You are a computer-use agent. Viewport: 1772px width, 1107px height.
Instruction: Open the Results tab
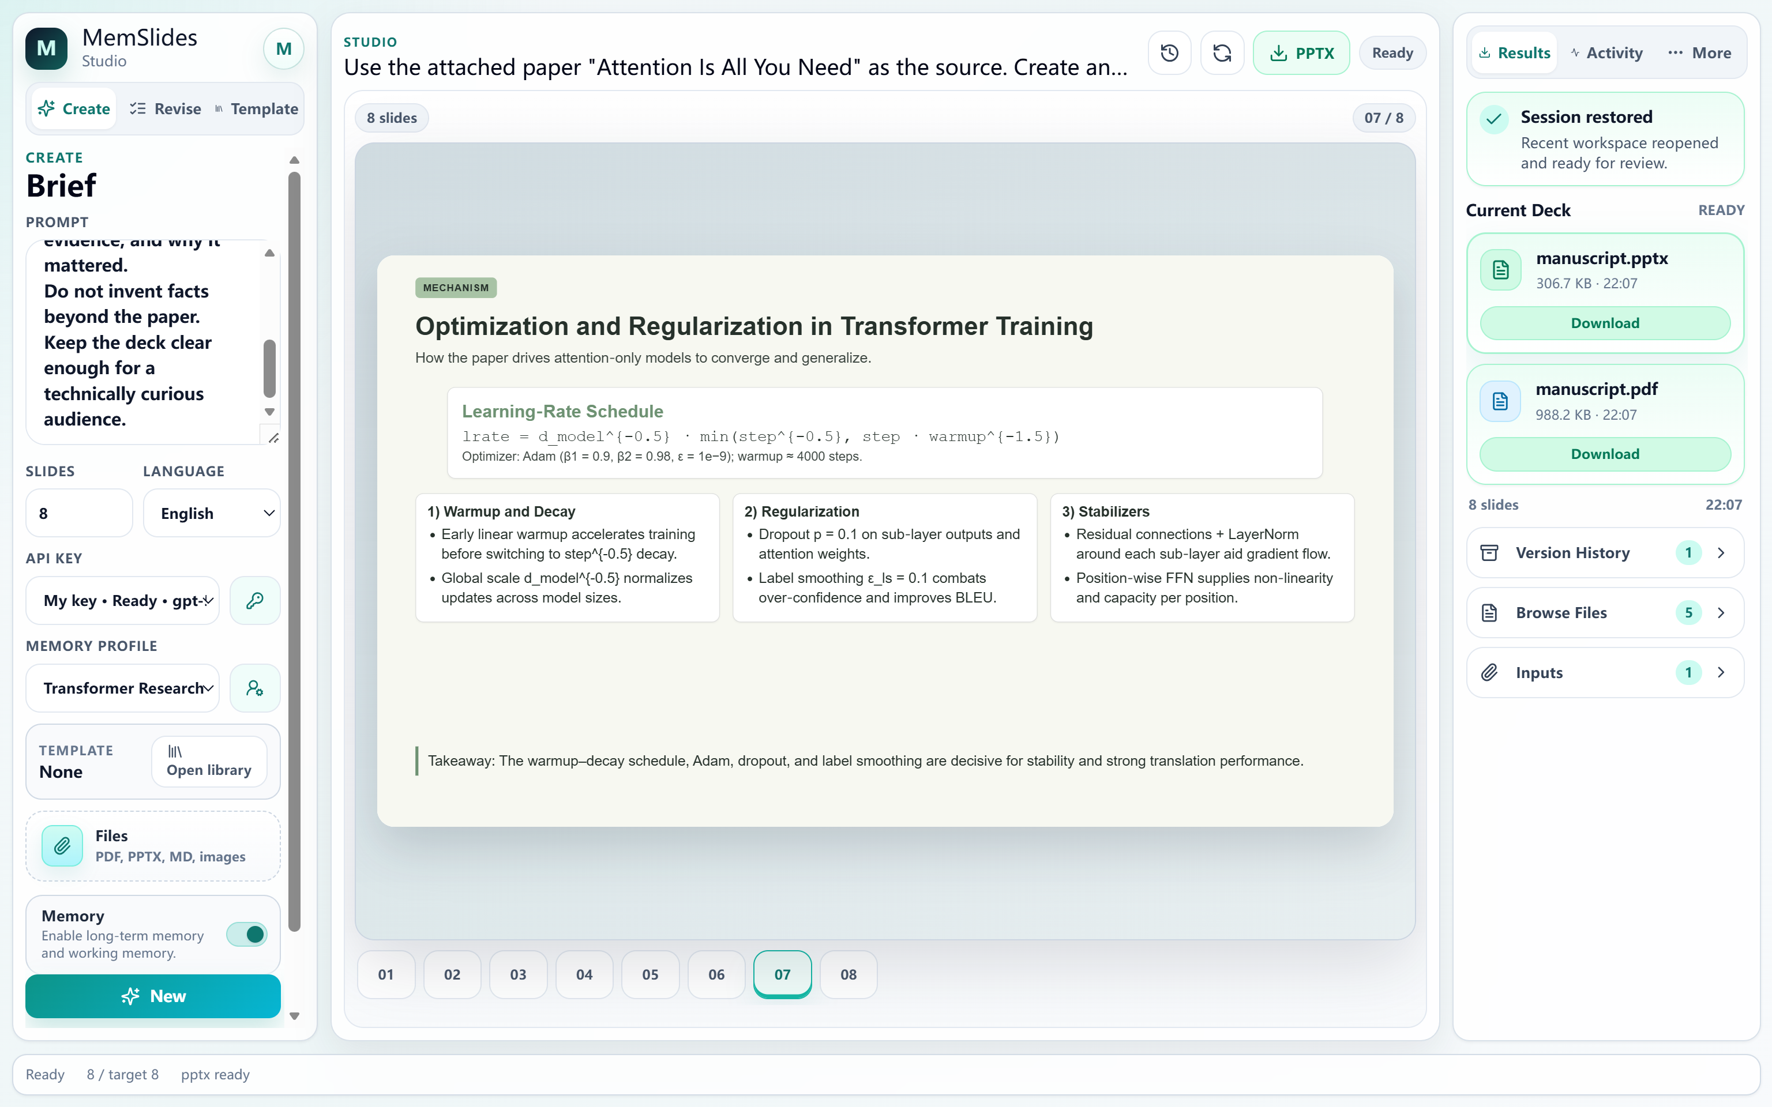(x=1514, y=52)
